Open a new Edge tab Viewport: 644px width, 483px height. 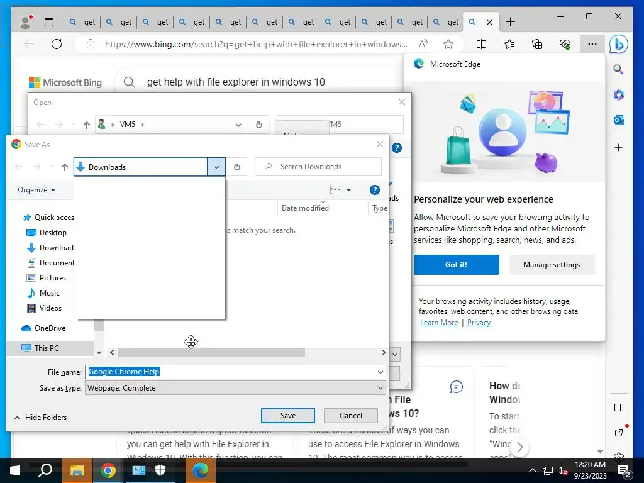510,22
